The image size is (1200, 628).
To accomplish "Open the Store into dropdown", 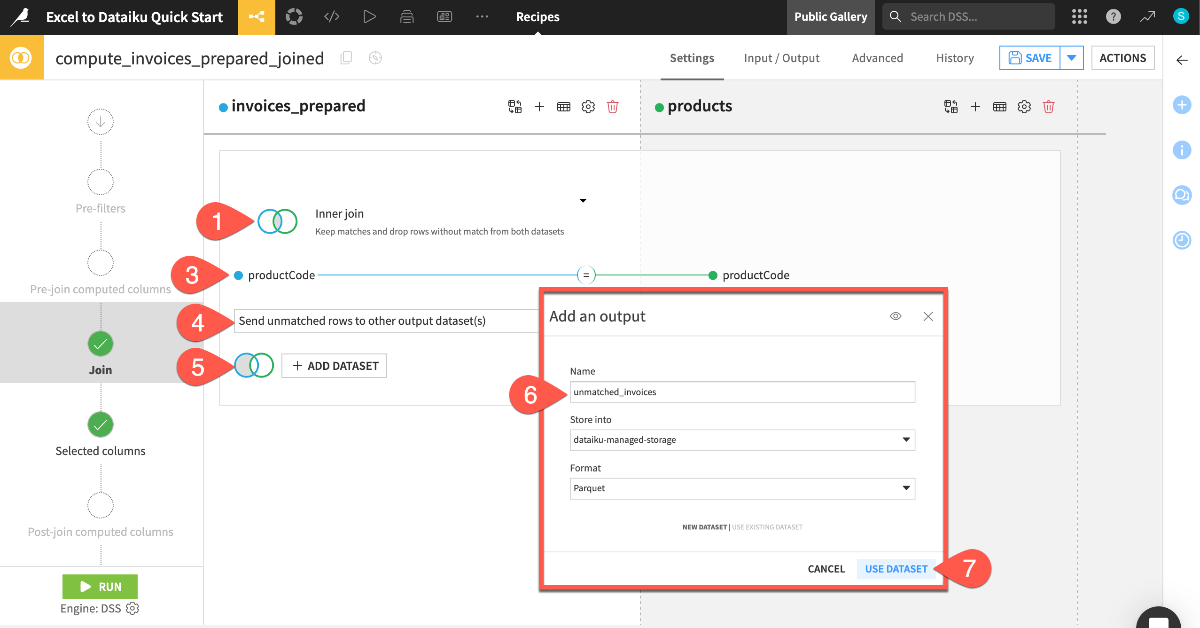I will pyautogui.click(x=741, y=440).
